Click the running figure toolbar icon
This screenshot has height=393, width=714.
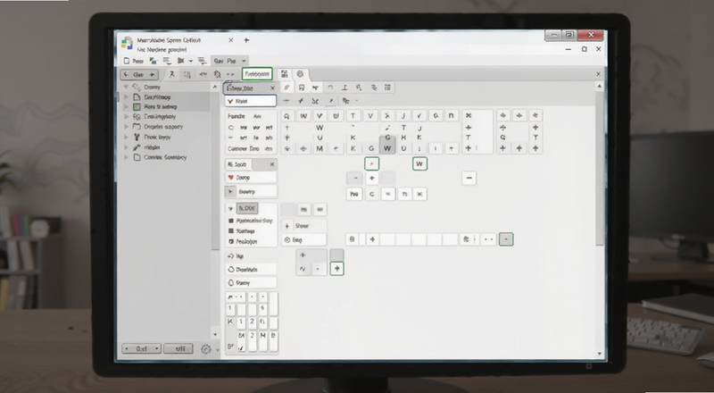[x=172, y=74]
